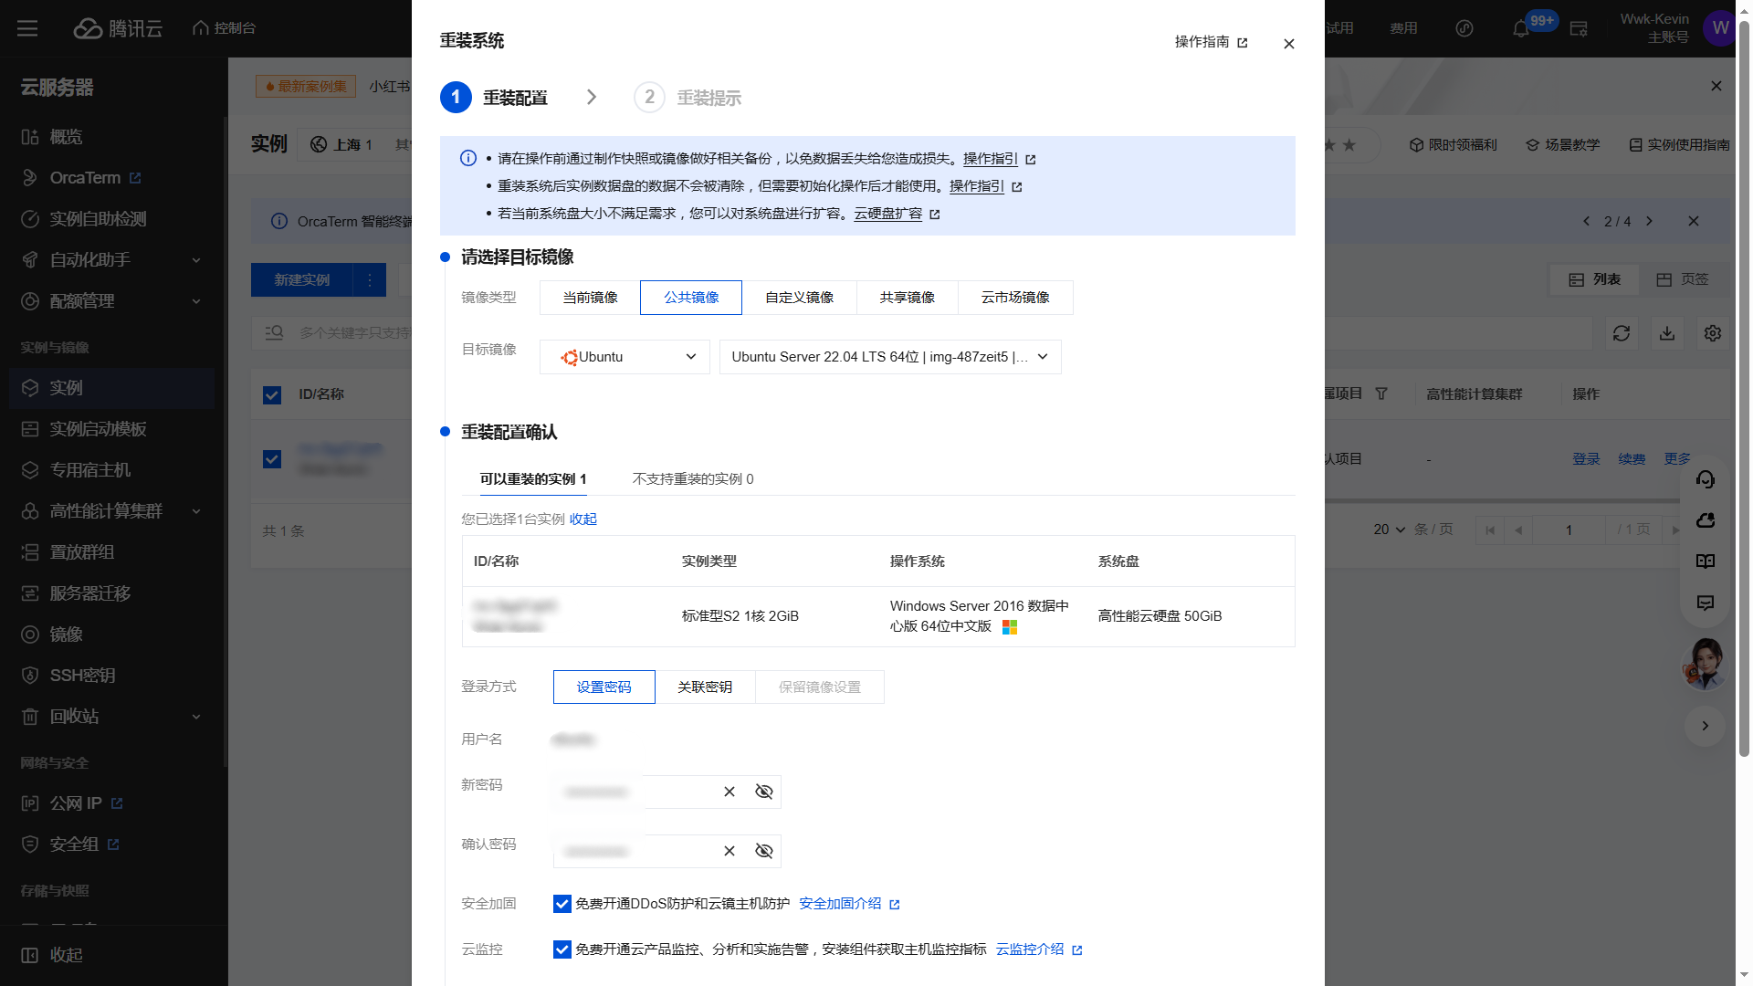
Task: Click the refresh icon in instance list
Action: (x=1622, y=333)
